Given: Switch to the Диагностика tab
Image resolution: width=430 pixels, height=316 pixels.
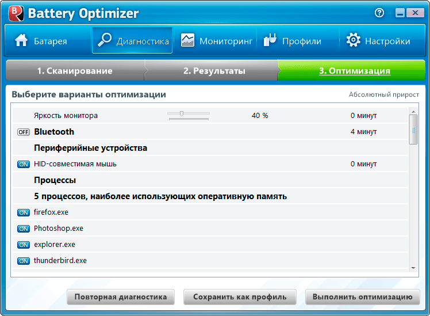Looking at the screenshot, I should 132,40.
